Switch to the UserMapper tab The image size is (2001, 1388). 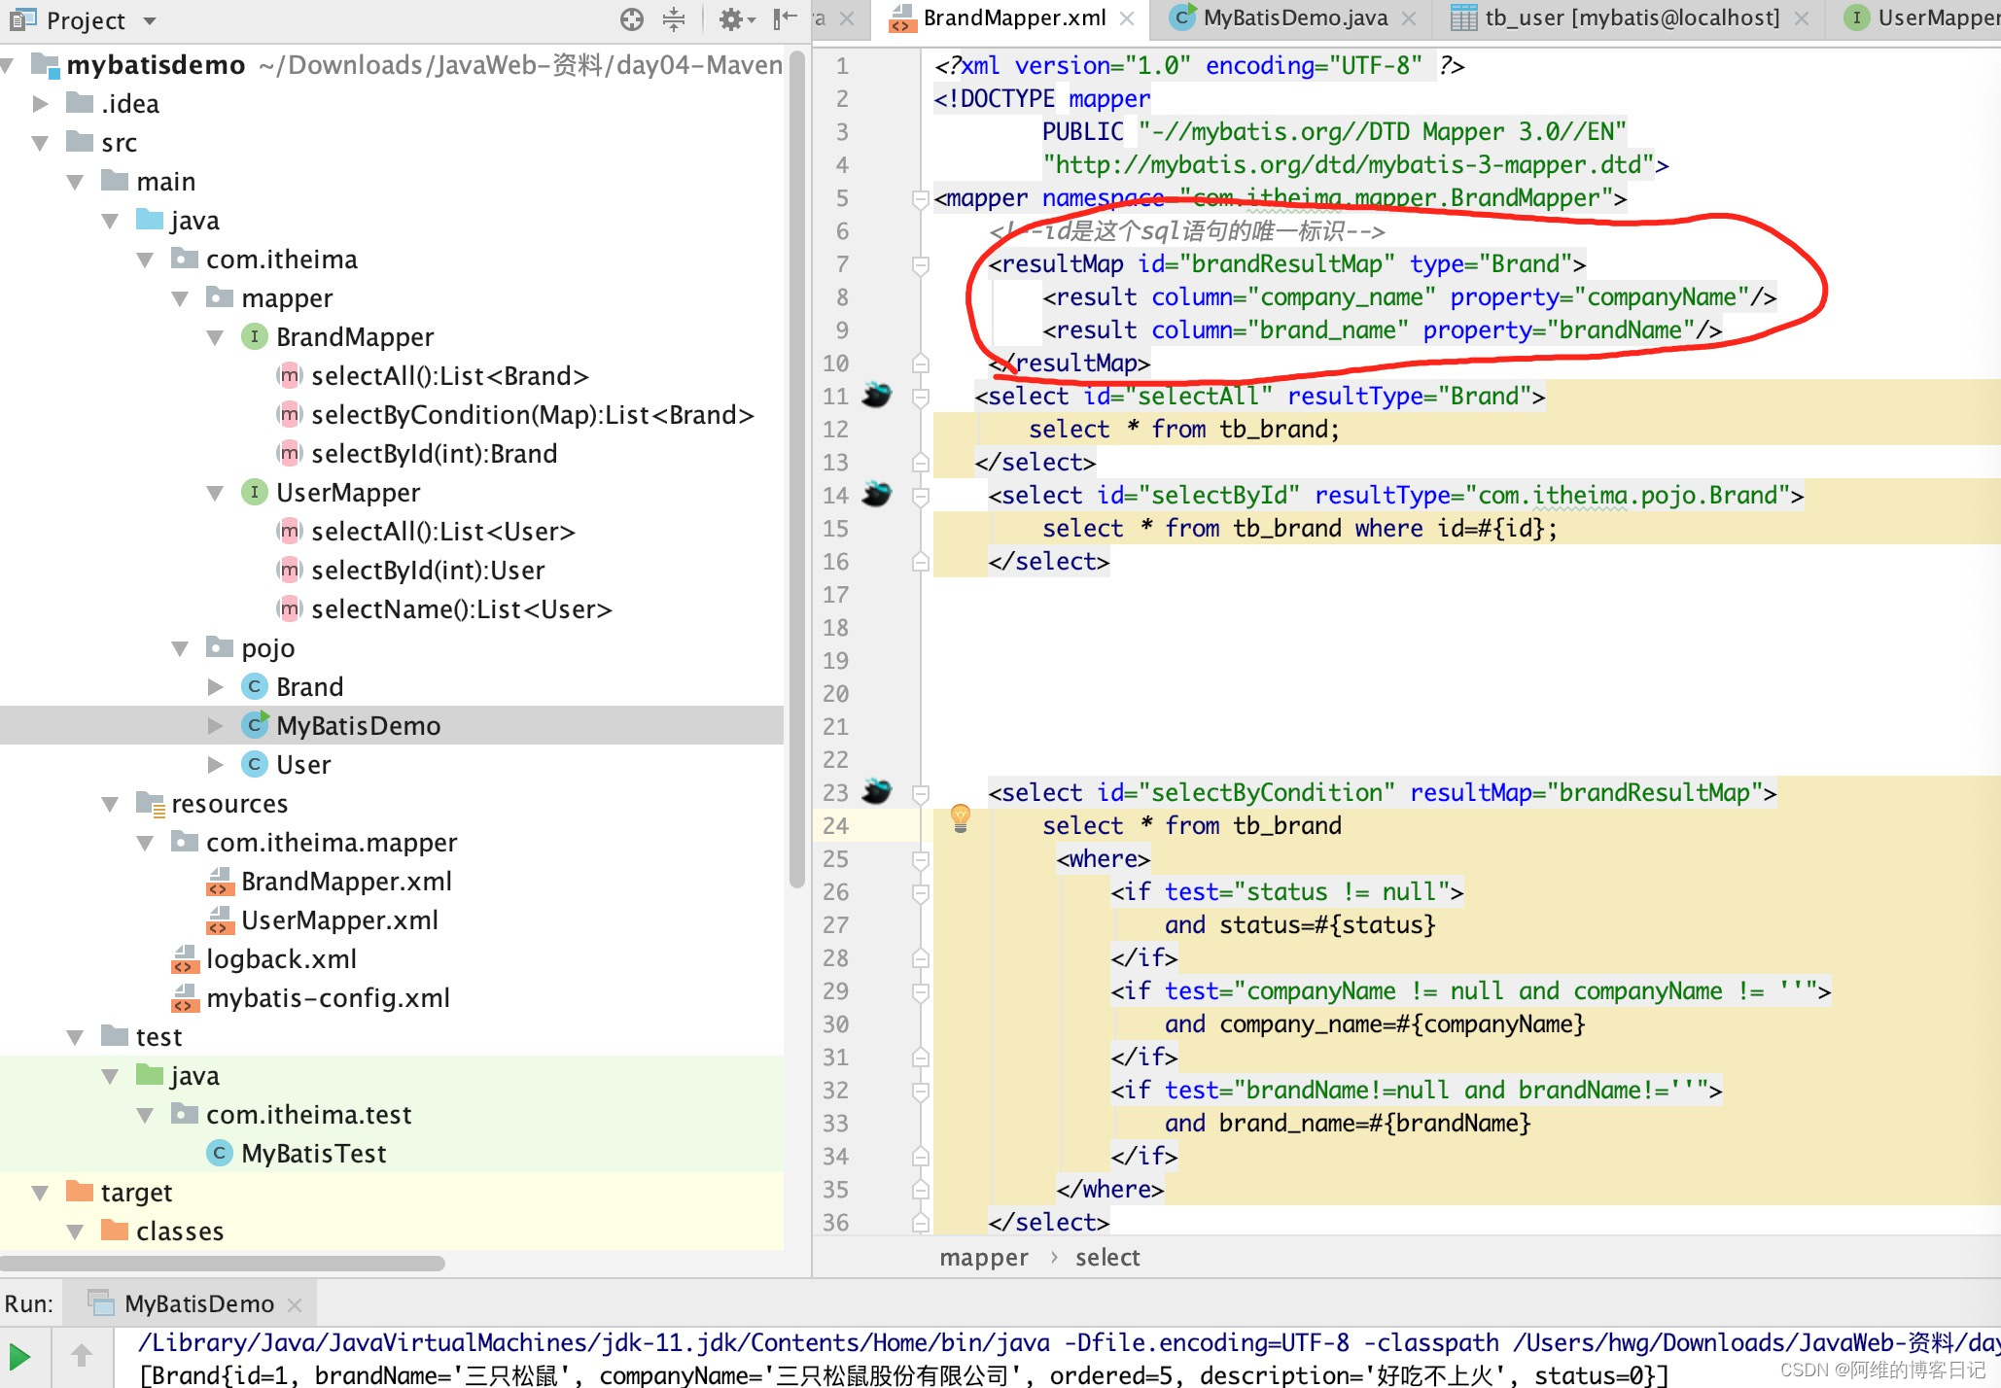pos(1923,17)
